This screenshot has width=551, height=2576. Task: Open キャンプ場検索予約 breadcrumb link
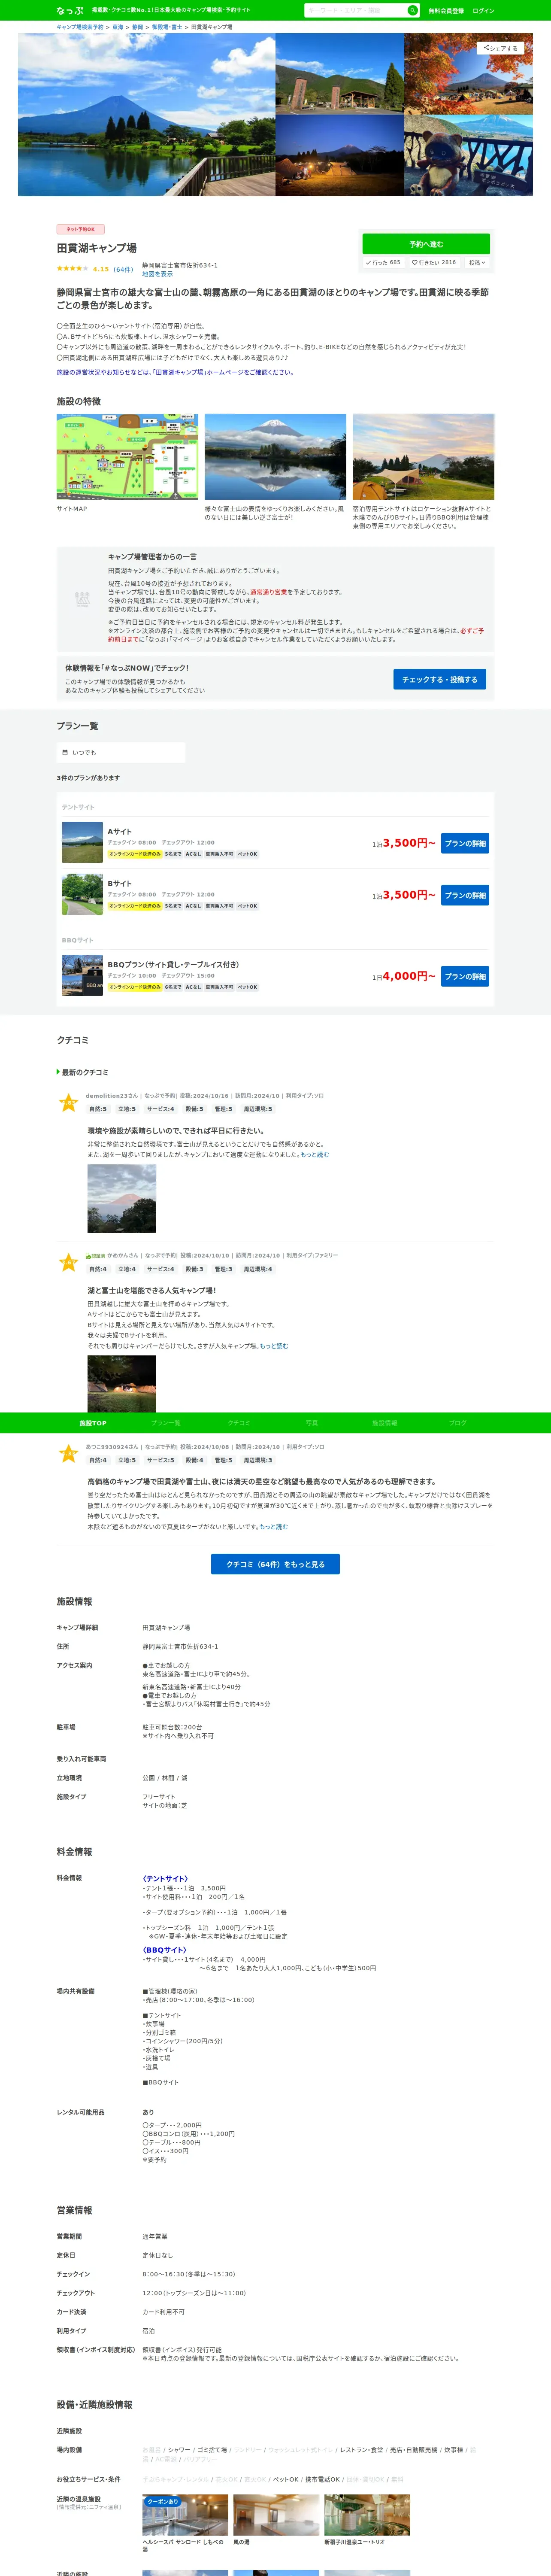click(x=80, y=27)
